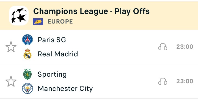This screenshot has height=101, width=198.
Task: Select the Real Madrid team name
Action: tap(58, 54)
